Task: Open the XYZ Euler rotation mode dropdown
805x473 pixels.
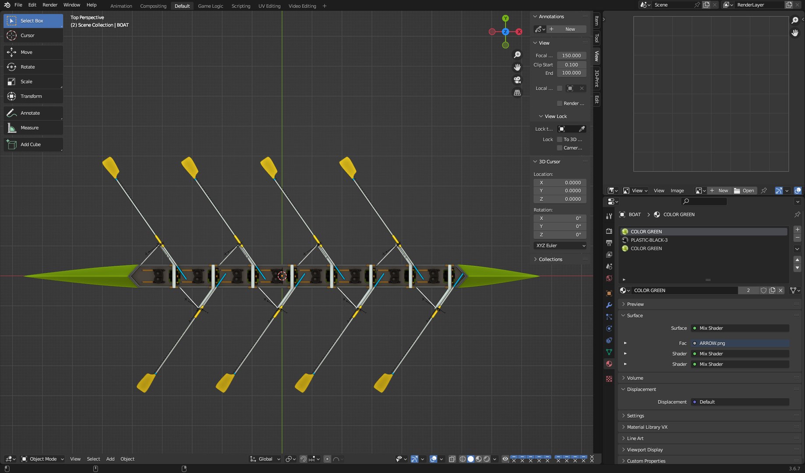Action: click(x=560, y=246)
